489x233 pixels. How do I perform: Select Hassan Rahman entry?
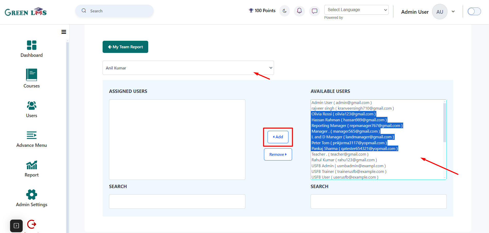point(349,120)
